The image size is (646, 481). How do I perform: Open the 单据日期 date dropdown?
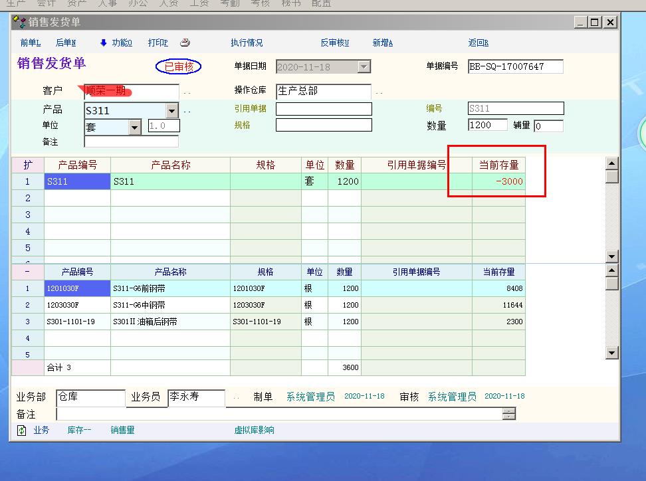click(x=364, y=66)
